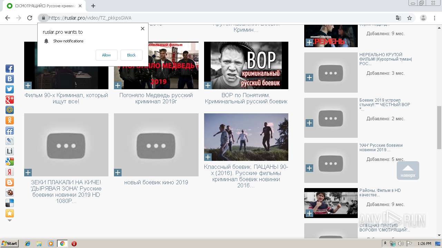Add 'НЕРЕАЛЬНО КРУТОЙ ФИЛЬМ' sidebar plus icon
Image resolution: width=442 pixels, height=248 pixels.
click(x=309, y=77)
